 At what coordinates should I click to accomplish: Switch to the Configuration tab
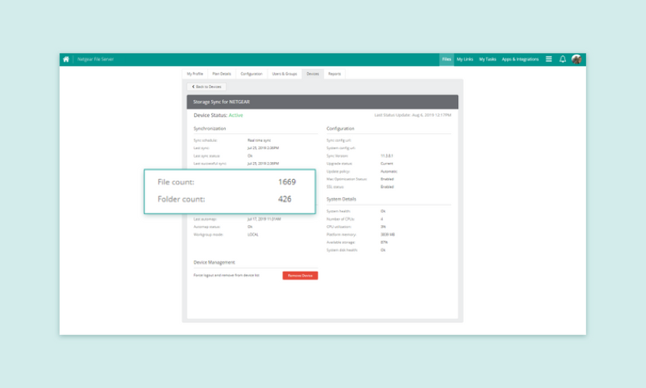pyautogui.click(x=251, y=74)
